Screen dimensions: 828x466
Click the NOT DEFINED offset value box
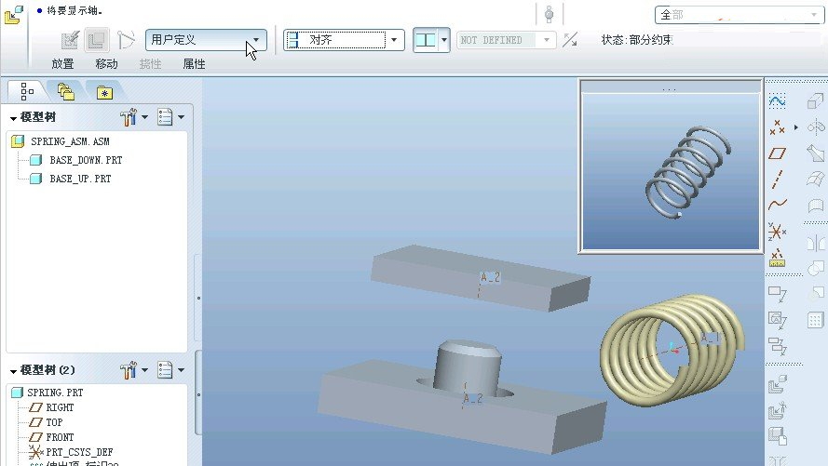[506, 40]
